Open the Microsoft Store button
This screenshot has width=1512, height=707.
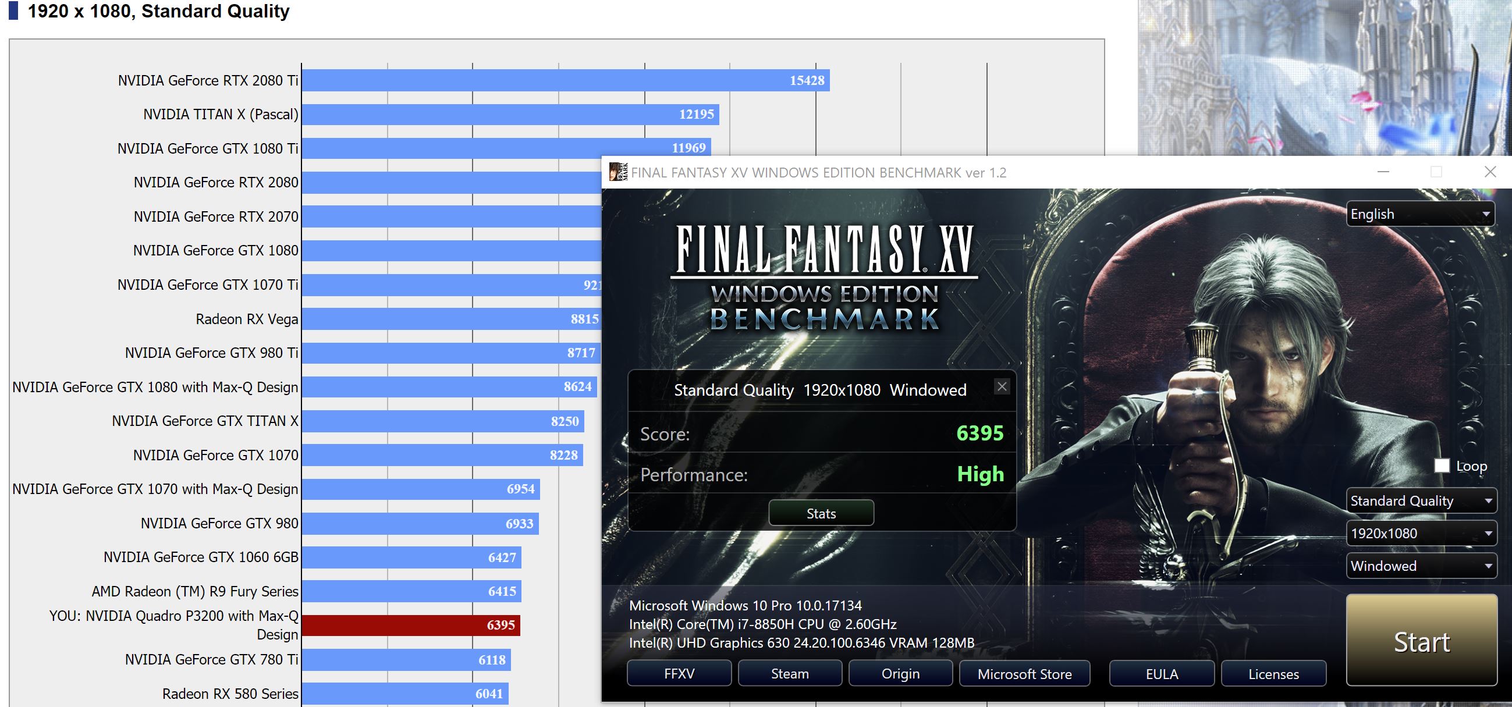pos(1025,674)
